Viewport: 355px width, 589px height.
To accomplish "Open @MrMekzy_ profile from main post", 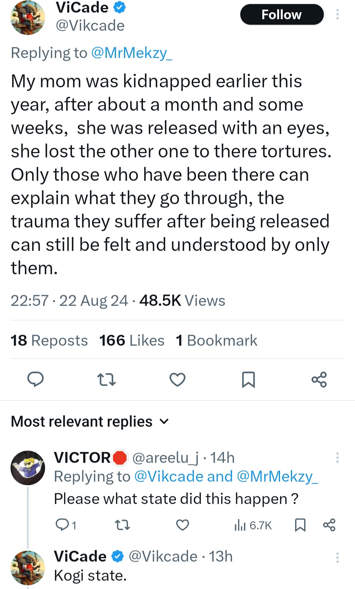I will [x=131, y=53].
